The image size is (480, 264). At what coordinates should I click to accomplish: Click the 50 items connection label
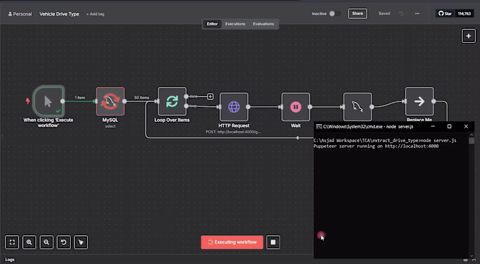142,98
